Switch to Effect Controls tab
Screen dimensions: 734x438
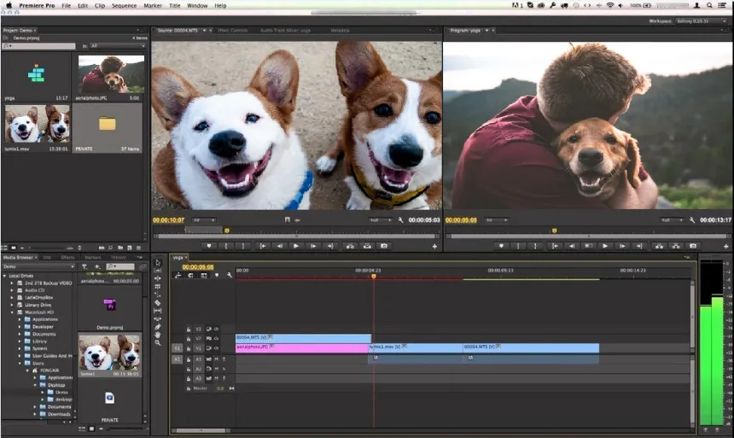pos(232,31)
